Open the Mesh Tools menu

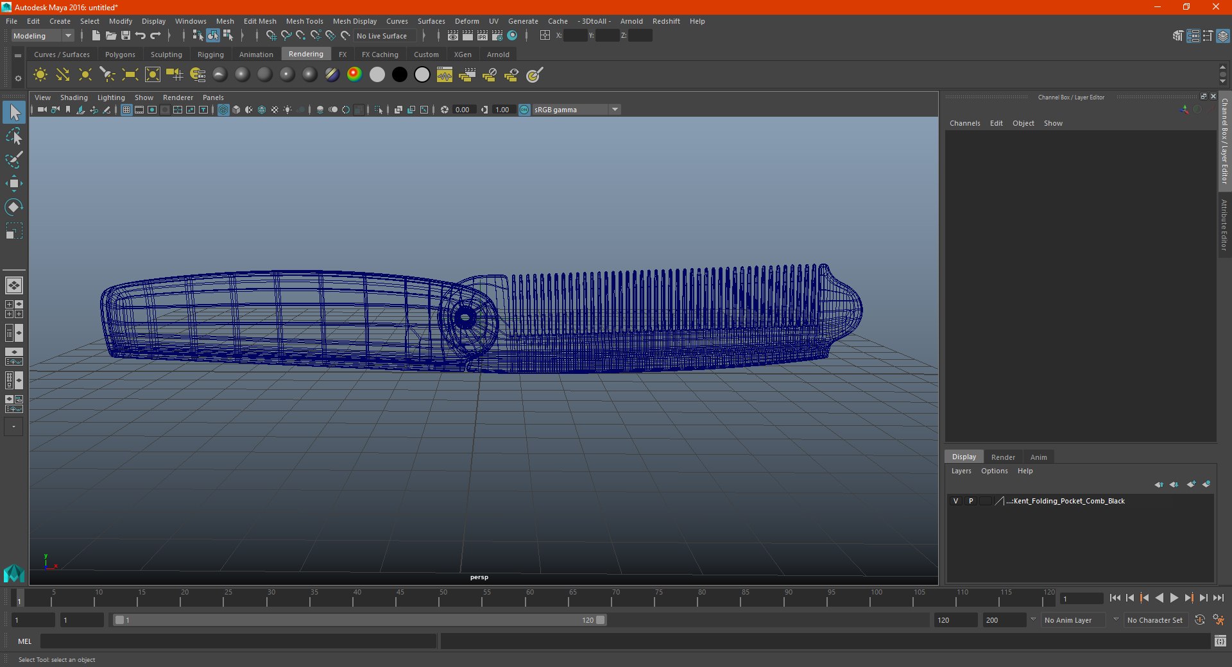305,21
